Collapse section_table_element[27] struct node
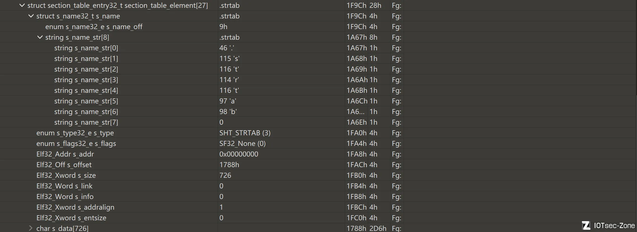The width and height of the screenshot is (637, 232). [x=22, y=5]
